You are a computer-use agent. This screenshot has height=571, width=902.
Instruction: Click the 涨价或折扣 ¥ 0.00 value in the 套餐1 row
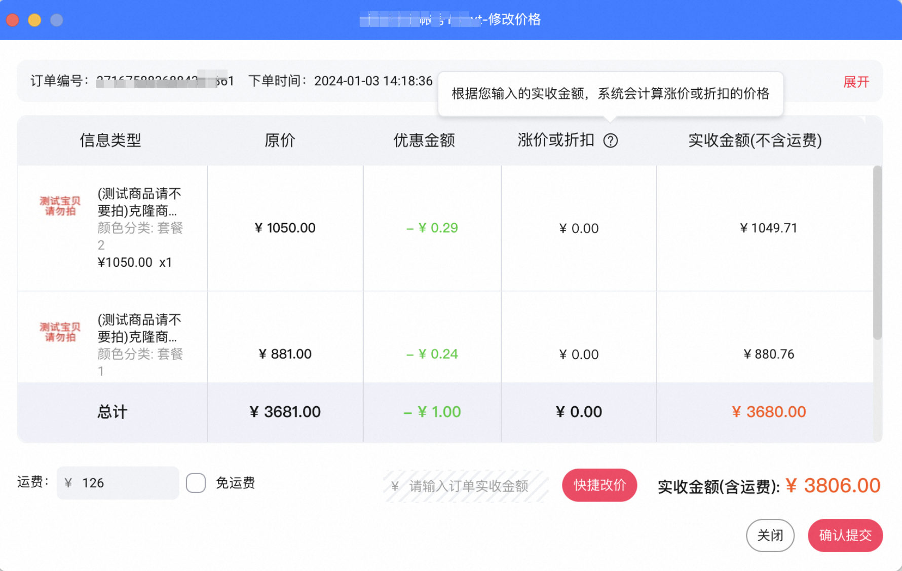coord(579,354)
